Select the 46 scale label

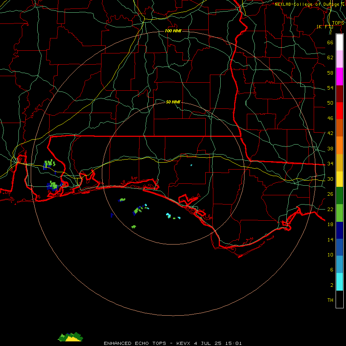tap(330, 118)
